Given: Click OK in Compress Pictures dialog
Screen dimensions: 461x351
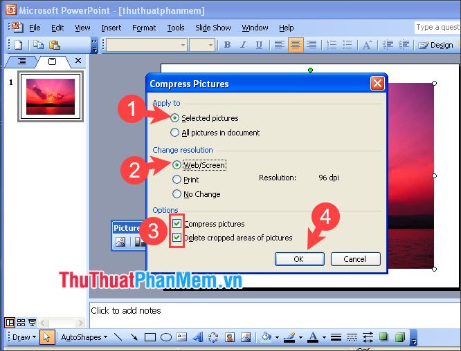Looking at the screenshot, I should 299,259.
